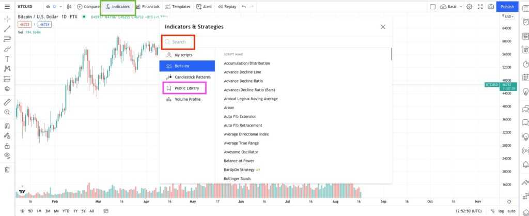Select the trend line drawing tool
The height and width of the screenshot is (216, 529).
(x=7, y=29)
